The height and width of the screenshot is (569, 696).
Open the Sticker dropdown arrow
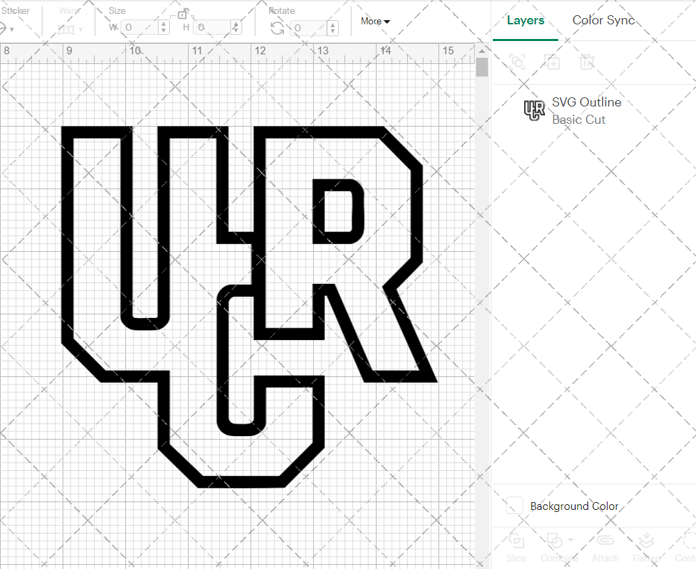[12, 29]
